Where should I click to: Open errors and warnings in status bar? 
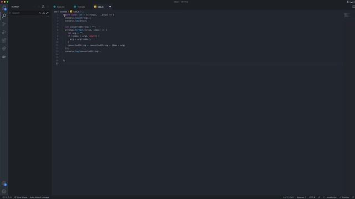7,197
